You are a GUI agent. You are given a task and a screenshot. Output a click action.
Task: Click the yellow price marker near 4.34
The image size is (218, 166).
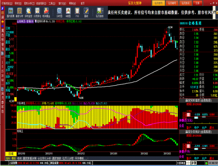click(15, 100)
